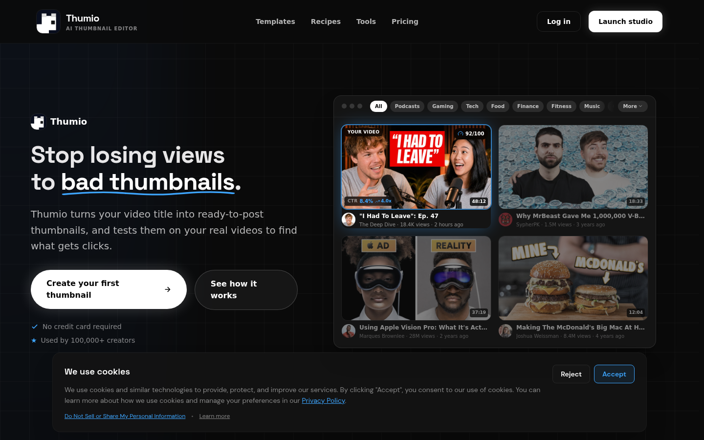
Task: Open the Apple Vision Pro video thumbnail
Action: [416, 278]
